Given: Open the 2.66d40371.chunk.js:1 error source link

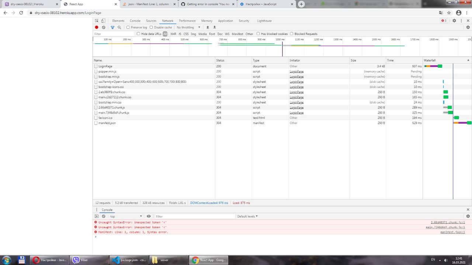Looking at the screenshot, I should point(448,222).
